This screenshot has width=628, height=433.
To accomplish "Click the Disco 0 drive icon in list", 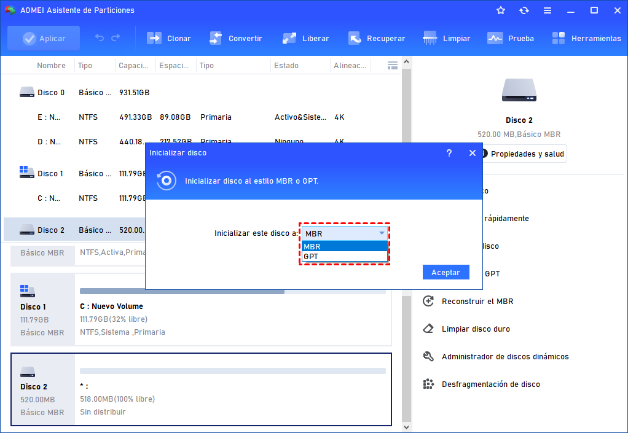I will pyautogui.click(x=27, y=93).
